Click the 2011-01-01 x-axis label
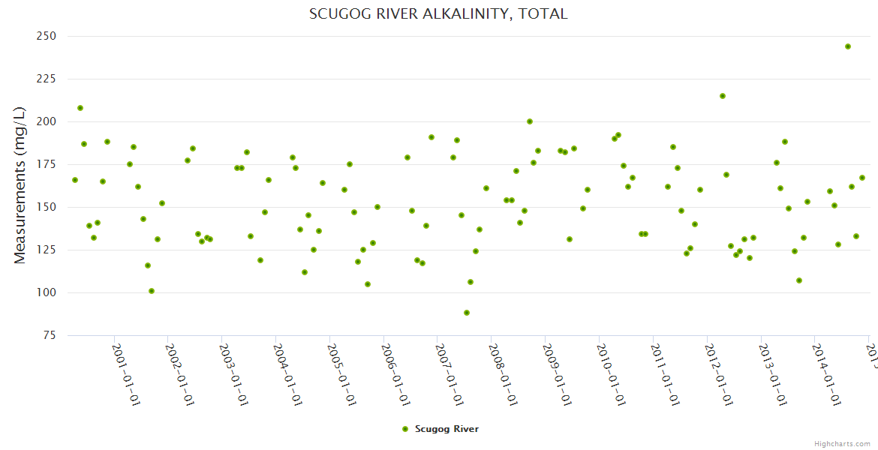 pyautogui.click(x=663, y=373)
